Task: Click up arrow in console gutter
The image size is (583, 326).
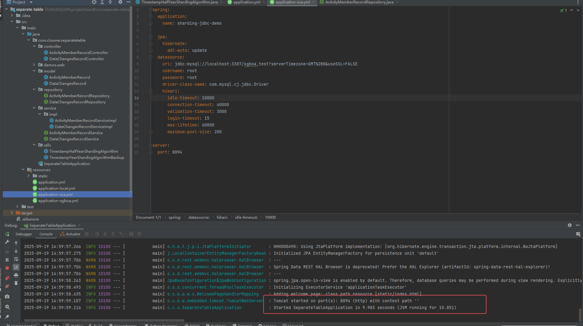Action: [x=16, y=243]
